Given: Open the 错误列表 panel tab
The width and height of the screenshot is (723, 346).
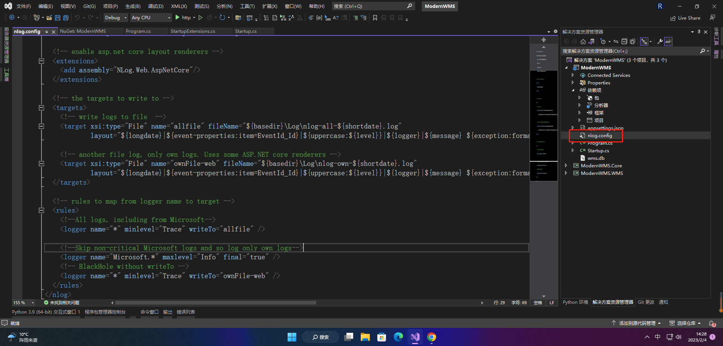Looking at the screenshot, I should 186,312.
